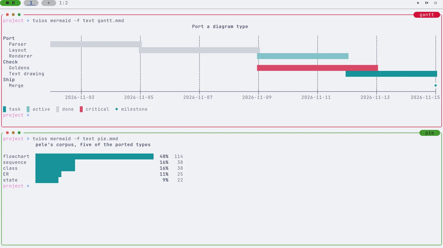Click the yellow dot of gantt window
This screenshot has height=248, width=443.
13,15
